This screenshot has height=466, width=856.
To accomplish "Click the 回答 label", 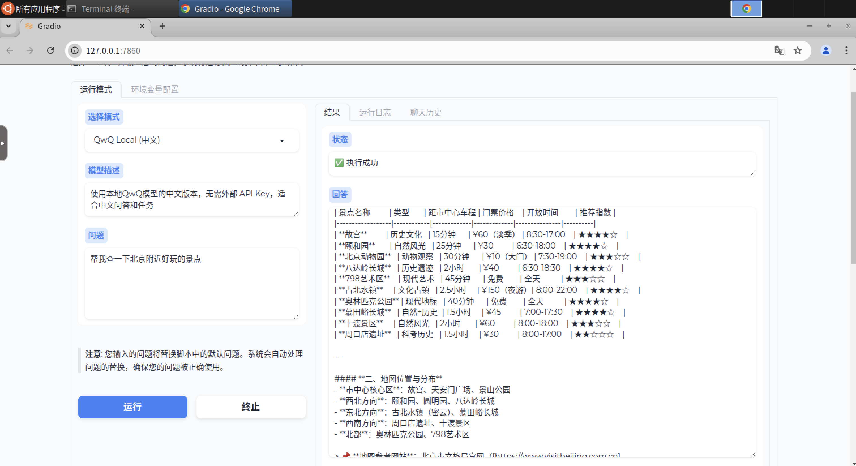I will coord(340,194).
